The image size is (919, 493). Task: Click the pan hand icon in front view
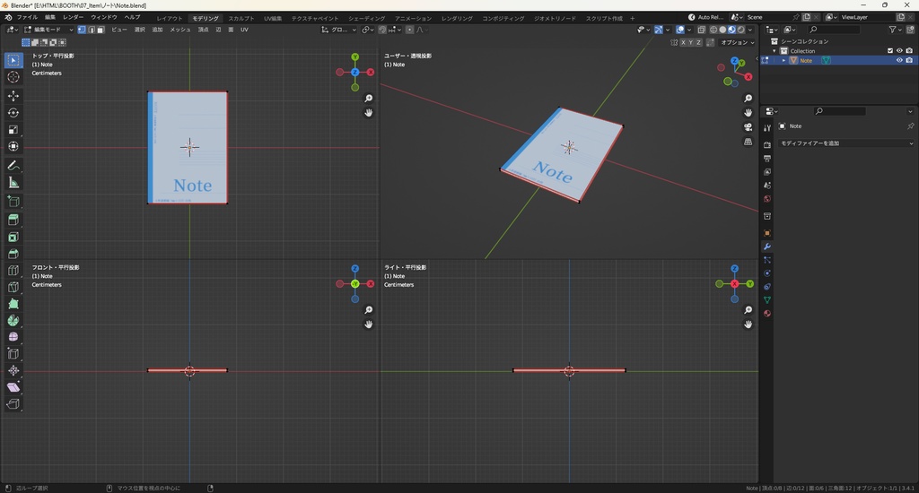368,324
